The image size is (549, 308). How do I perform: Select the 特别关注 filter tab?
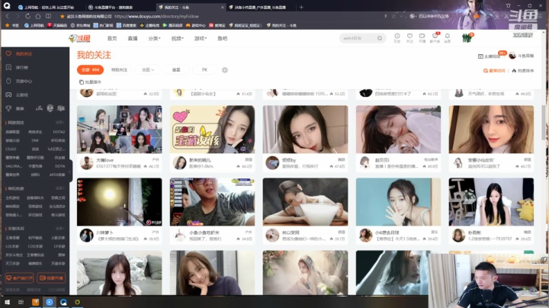tap(119, 70)
